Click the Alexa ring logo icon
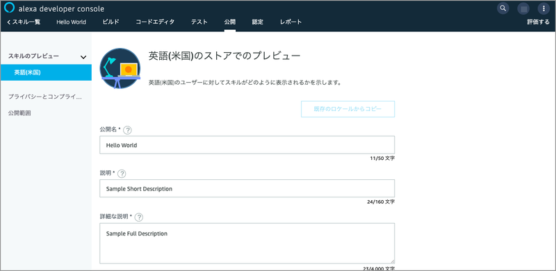 9,8
